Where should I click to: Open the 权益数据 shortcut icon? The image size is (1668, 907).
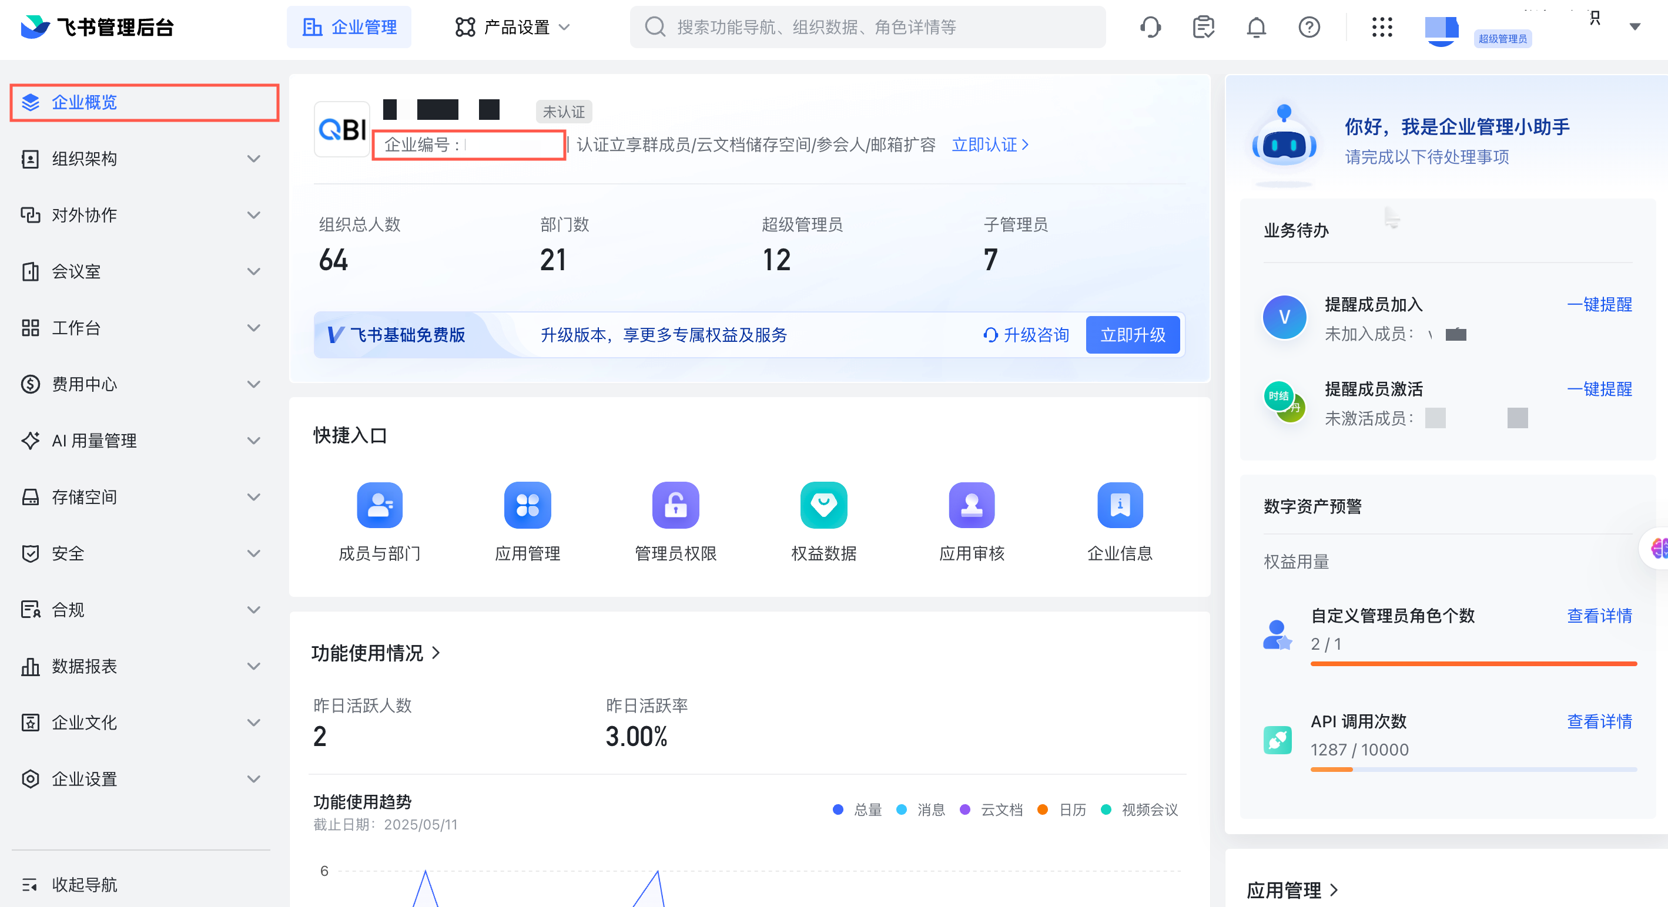[x=823, y=505]
